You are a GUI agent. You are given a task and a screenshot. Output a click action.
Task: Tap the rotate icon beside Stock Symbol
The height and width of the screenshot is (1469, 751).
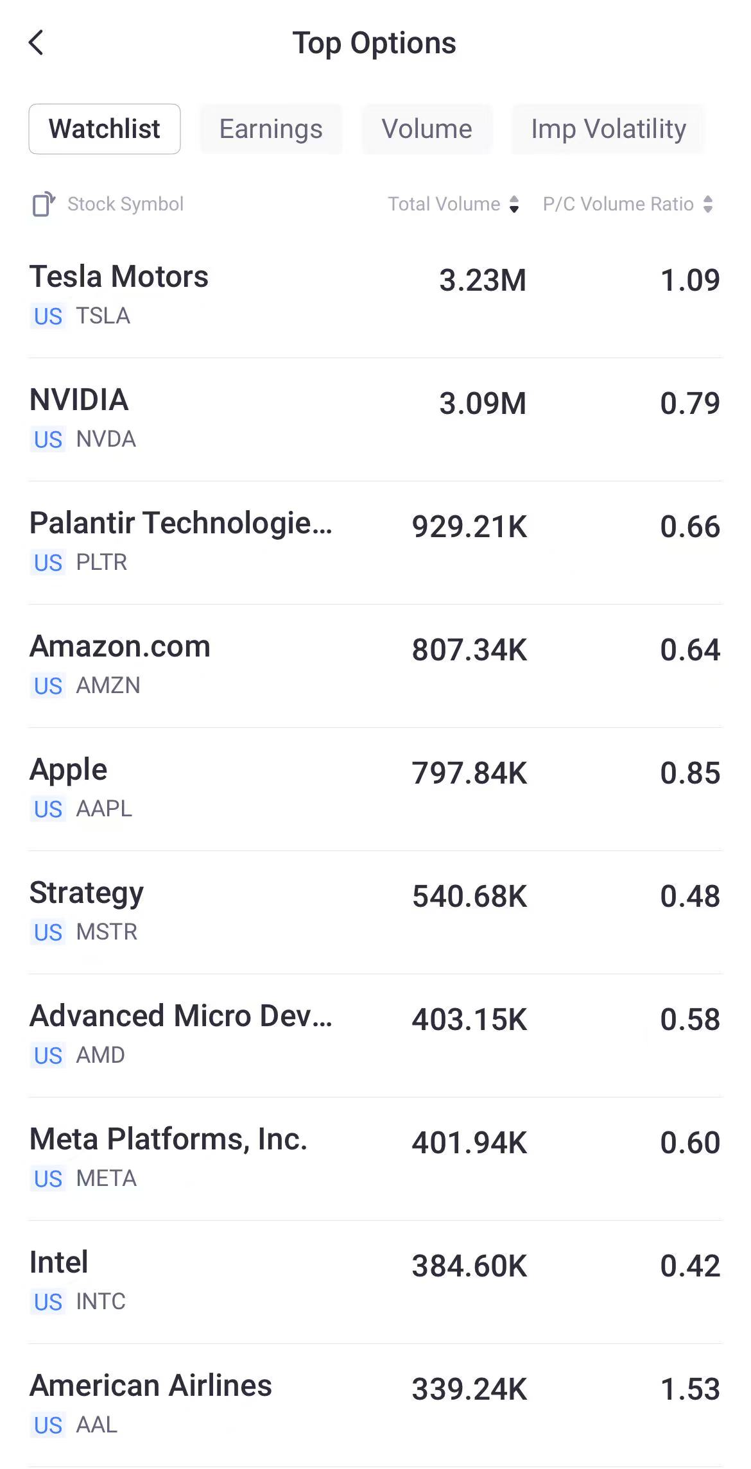click(x=44, y=204)
